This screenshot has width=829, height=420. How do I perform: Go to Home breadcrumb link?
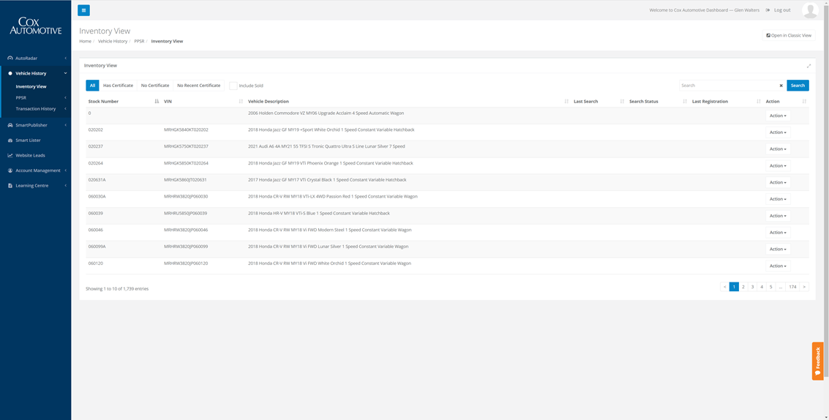pyautogui.click(x=85, y=41)
